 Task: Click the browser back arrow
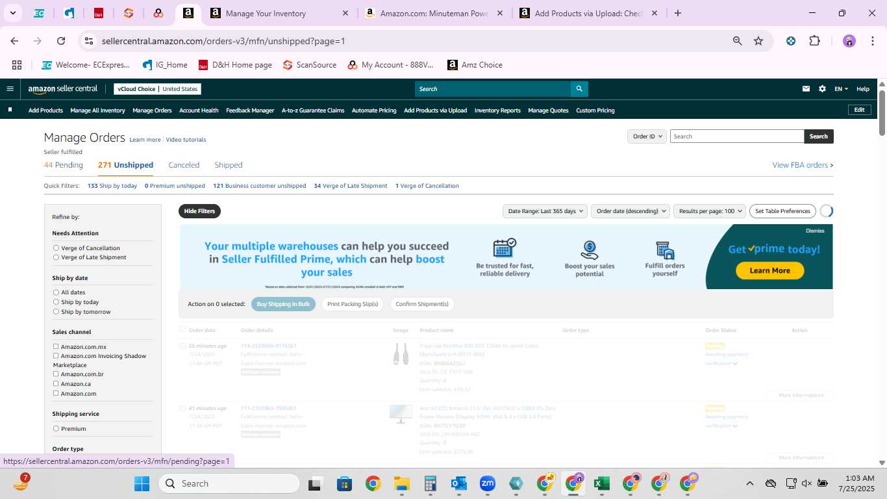click(14, 41)
